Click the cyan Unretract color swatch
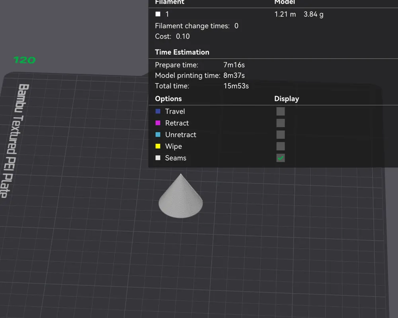The width and height of the screenshot is (398, 318). 158,135
